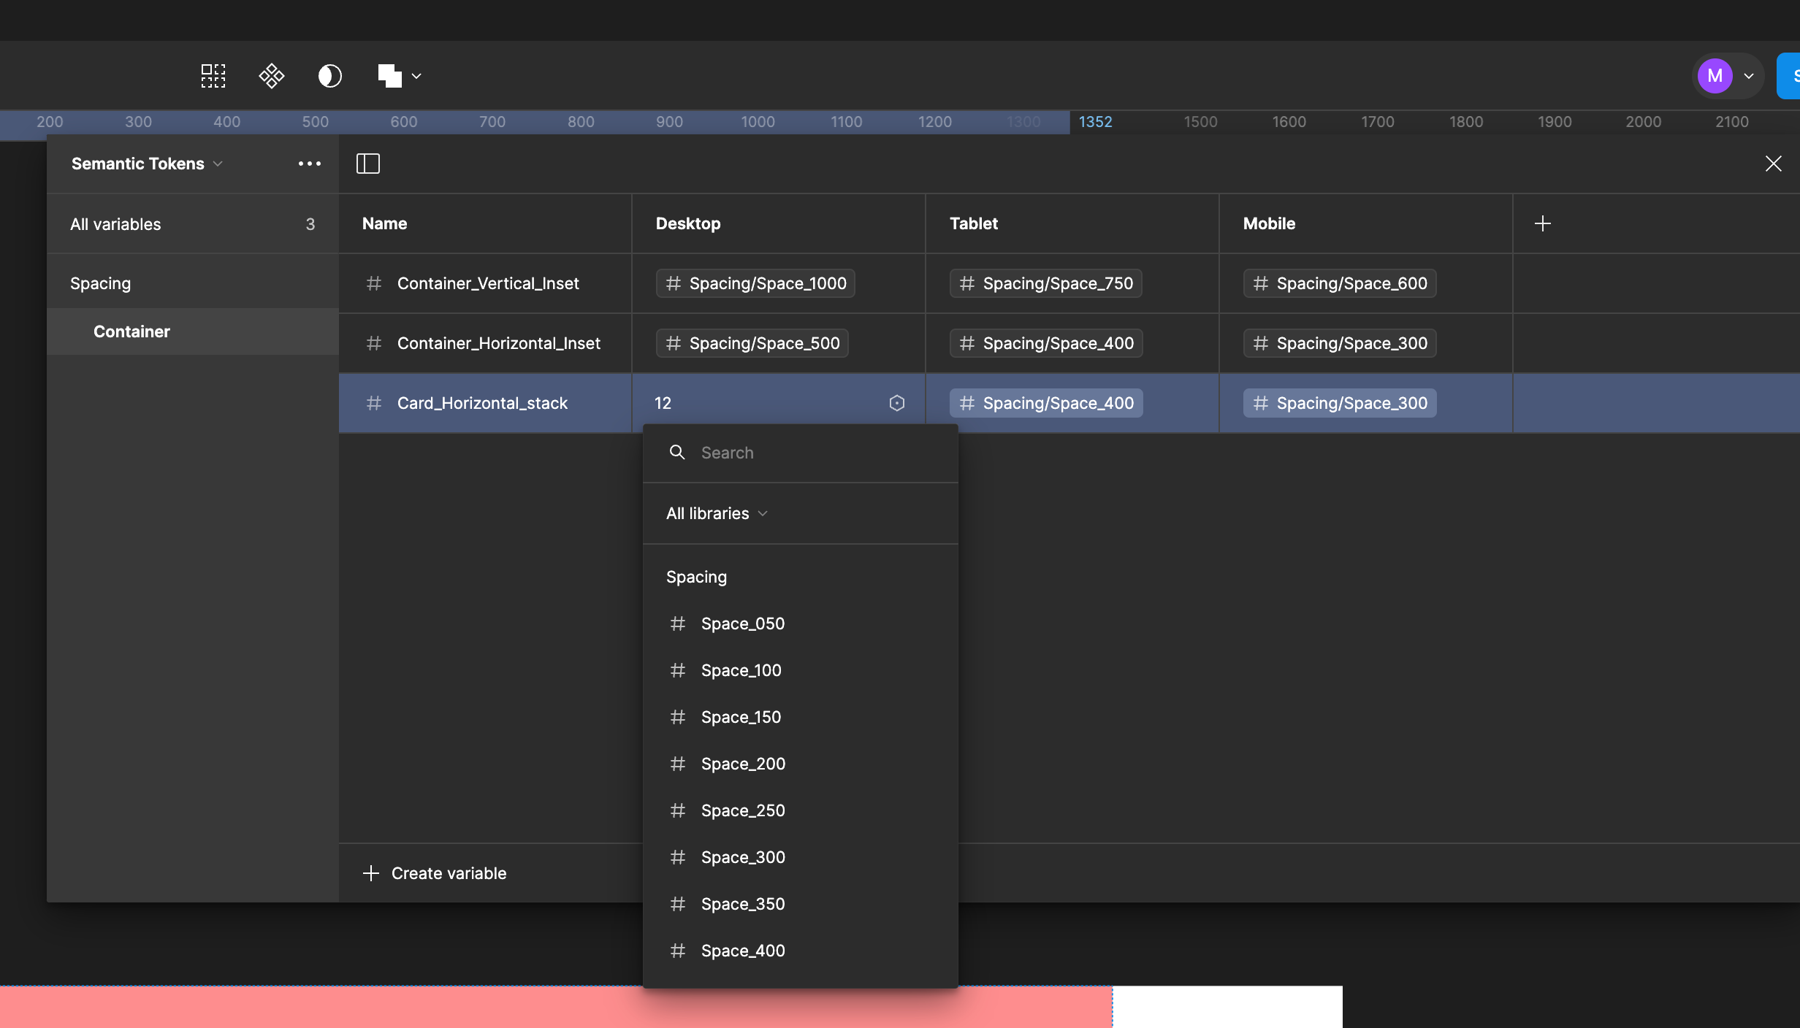Viewport: 1800px width, 1028px height.
Task: Click Card_Horizontal_stack's Tablet Spacing/Space_400 chip
Action: (x=1046, y=403)
